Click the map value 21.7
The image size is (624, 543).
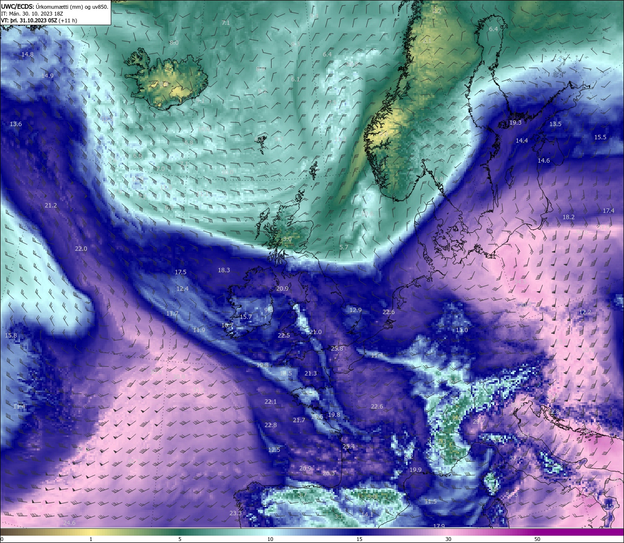(299, 420)
